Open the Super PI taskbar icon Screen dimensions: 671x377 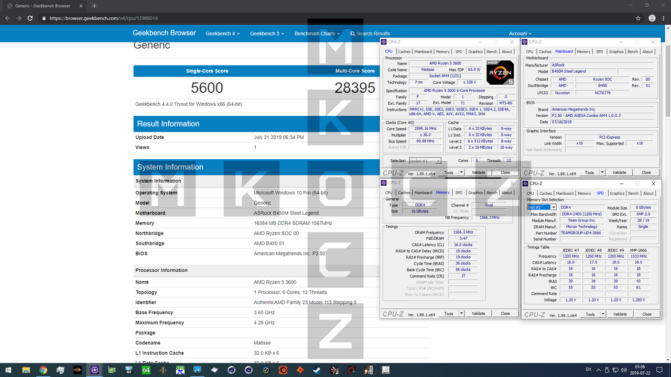pyautogui.click(x=180, y=370)
